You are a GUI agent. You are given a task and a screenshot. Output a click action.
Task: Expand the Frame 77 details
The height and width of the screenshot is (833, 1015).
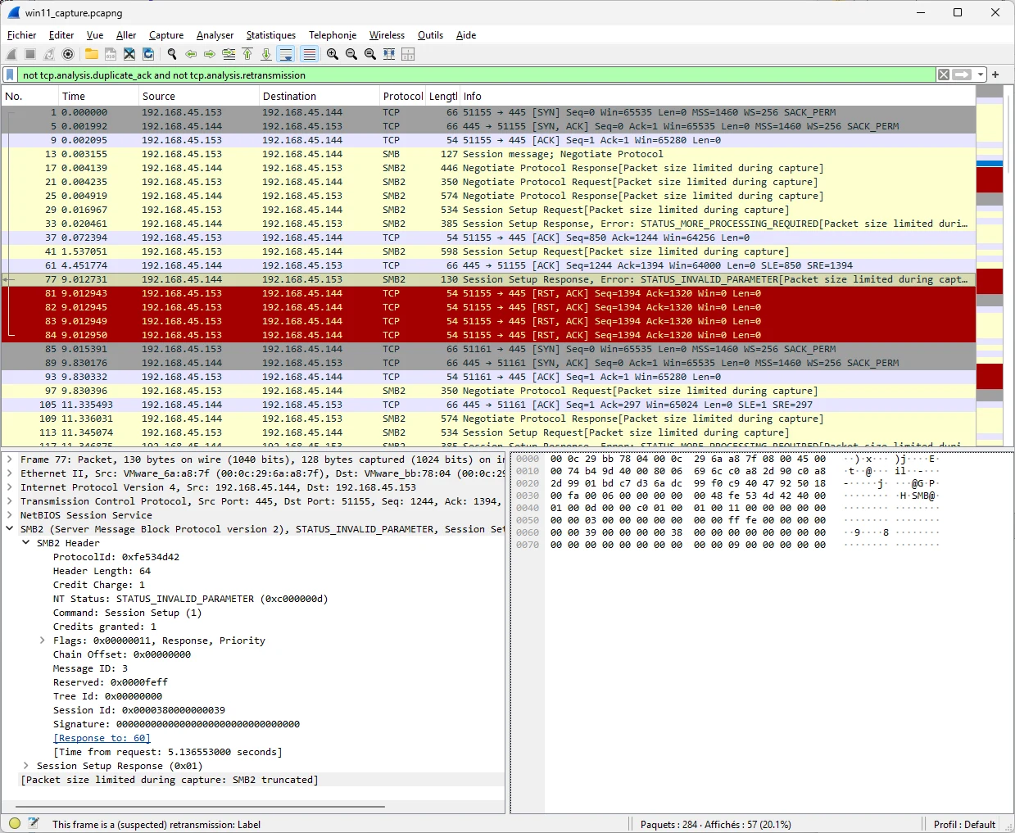9,460
